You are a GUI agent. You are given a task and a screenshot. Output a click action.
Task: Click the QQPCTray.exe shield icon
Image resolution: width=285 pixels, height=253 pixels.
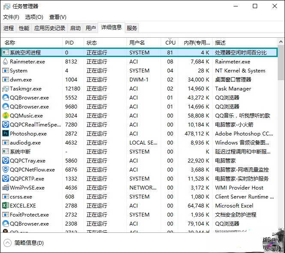coord(6,161)
